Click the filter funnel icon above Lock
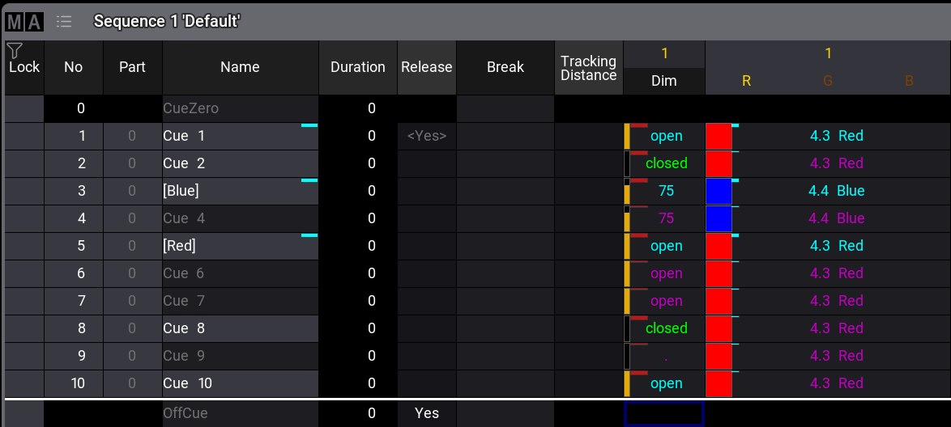Viewport: 951px width, 427px height. coord(14,50)
